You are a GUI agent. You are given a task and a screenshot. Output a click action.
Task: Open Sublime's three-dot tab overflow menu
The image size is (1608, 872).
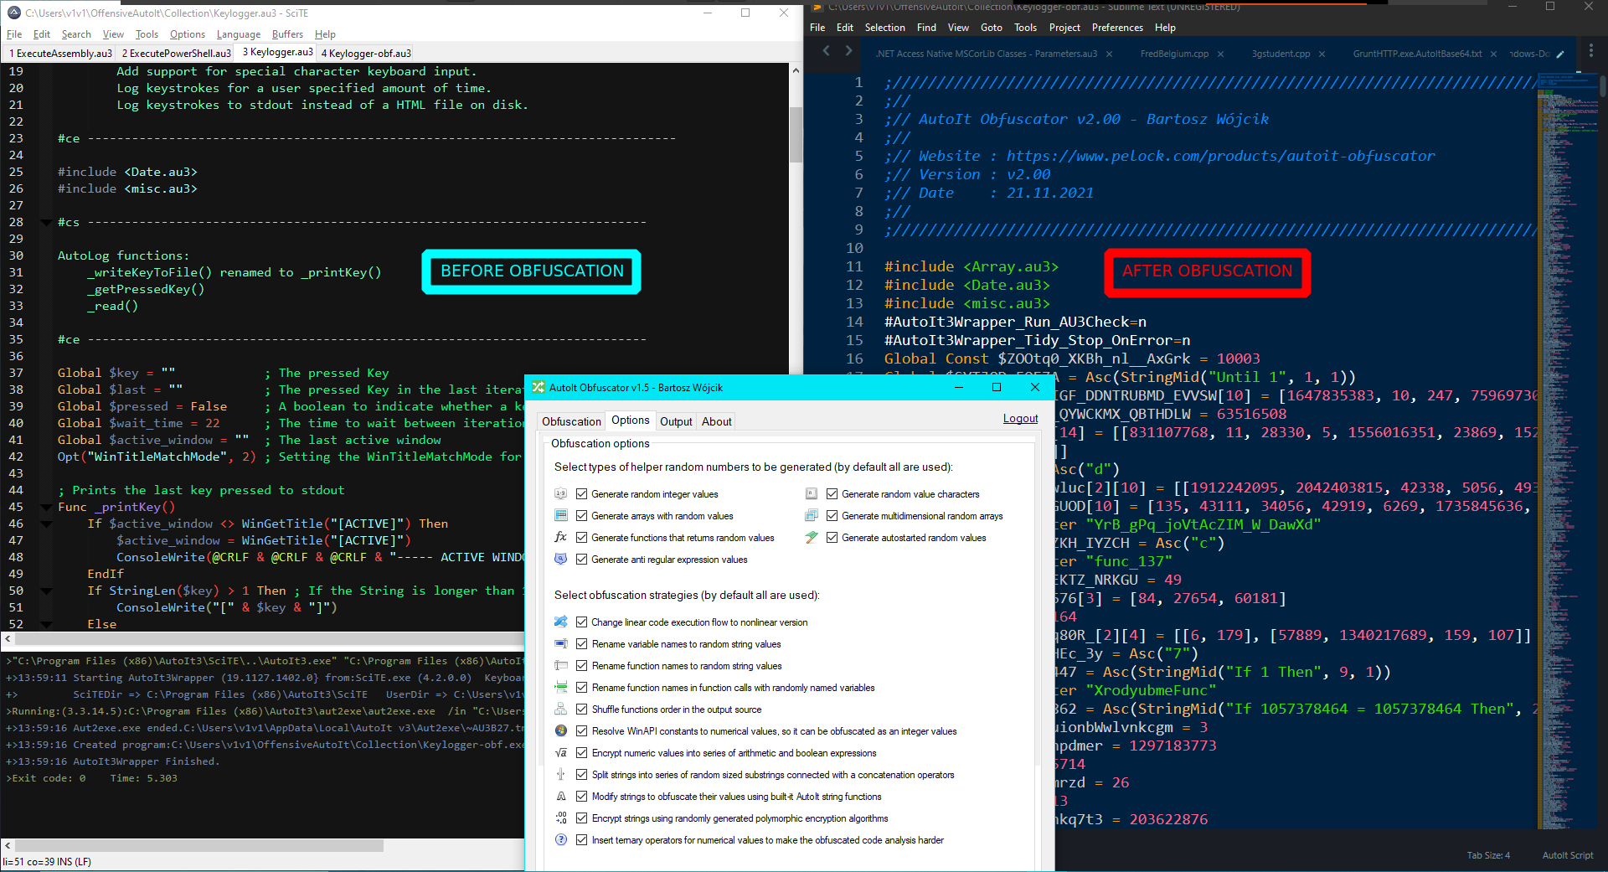tap(1591, 51)
